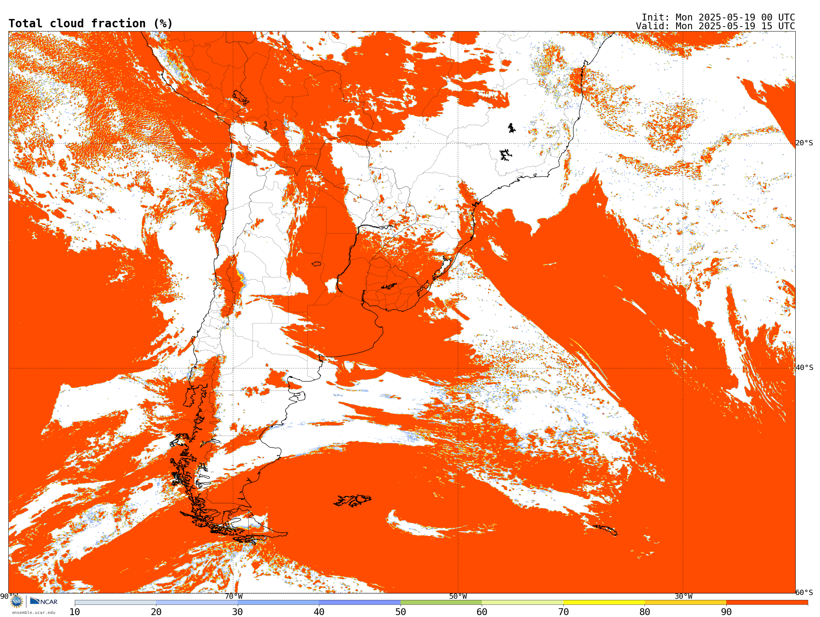Click the 80–90 gold colorbar segment
This screenshot has height=617, width=820.
pyautogui.click(x=685, y=603)
